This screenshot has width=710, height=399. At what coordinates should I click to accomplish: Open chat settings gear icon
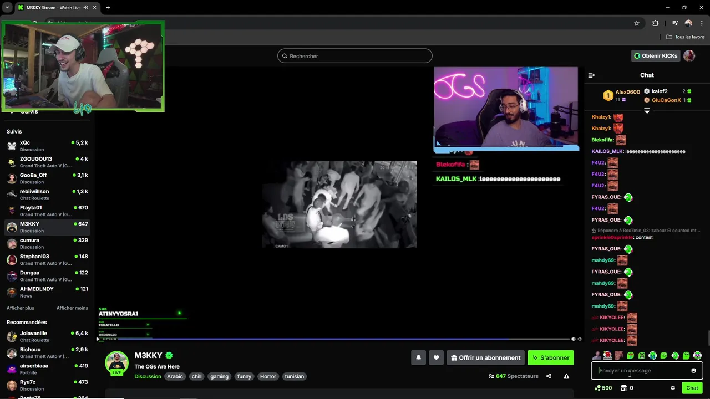click(673, 388)
